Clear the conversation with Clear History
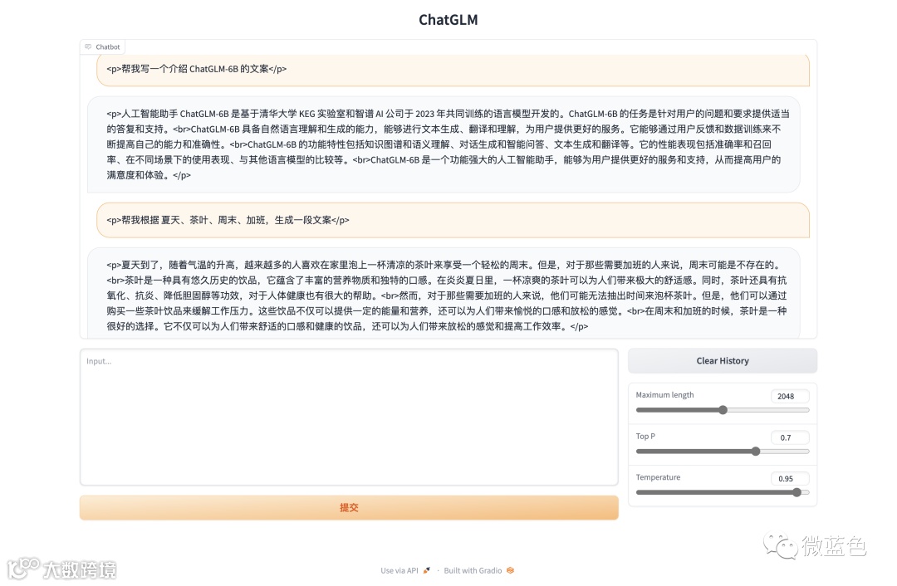Image resolution: width=897 pixels, height=586 pixels. click(x=723, y=361)
